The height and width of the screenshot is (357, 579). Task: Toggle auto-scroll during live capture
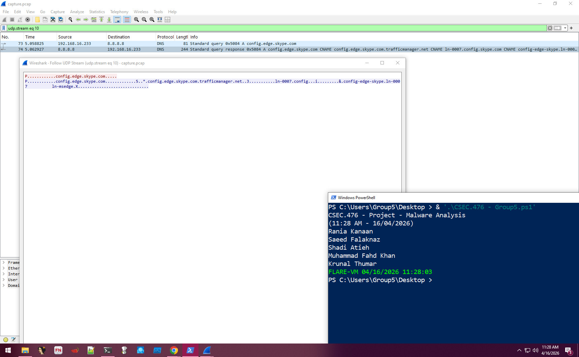coord(117,20)
